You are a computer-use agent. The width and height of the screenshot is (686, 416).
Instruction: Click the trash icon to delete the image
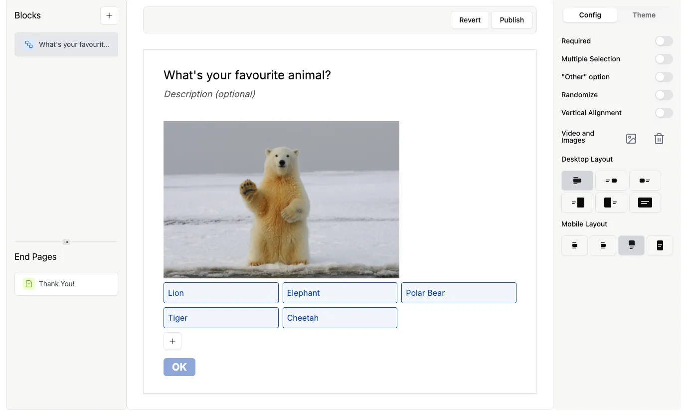click(659, 139)
